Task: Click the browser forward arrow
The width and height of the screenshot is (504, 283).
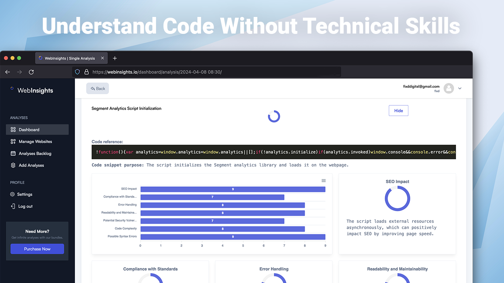Action: (19, 72)
